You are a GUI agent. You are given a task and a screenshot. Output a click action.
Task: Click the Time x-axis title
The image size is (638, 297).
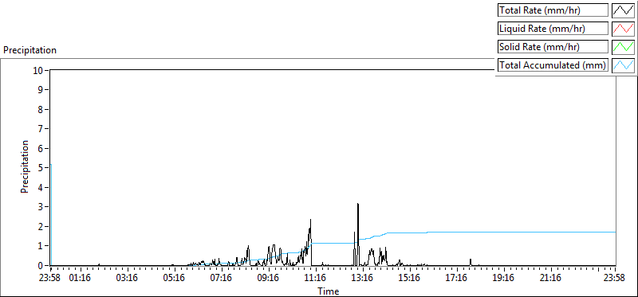coord(329,291)
